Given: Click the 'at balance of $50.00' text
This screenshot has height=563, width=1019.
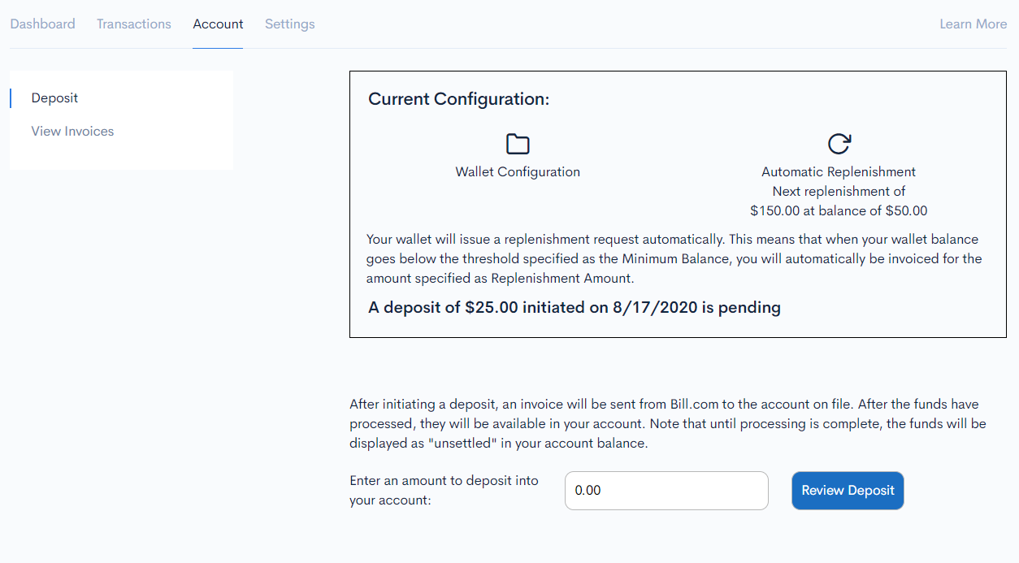Looking at the screenshot, I should click(x=869, y=210).
